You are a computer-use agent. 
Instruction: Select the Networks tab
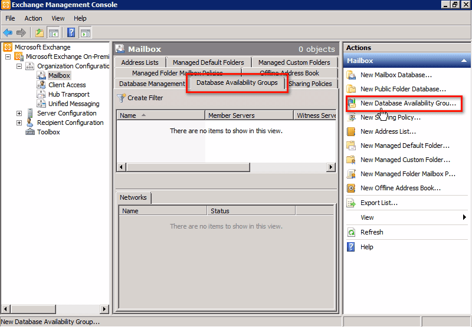coord(133,197)
